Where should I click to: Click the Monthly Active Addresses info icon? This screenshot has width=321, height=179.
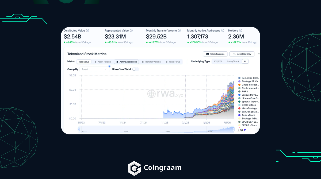(x=223, y=31)
